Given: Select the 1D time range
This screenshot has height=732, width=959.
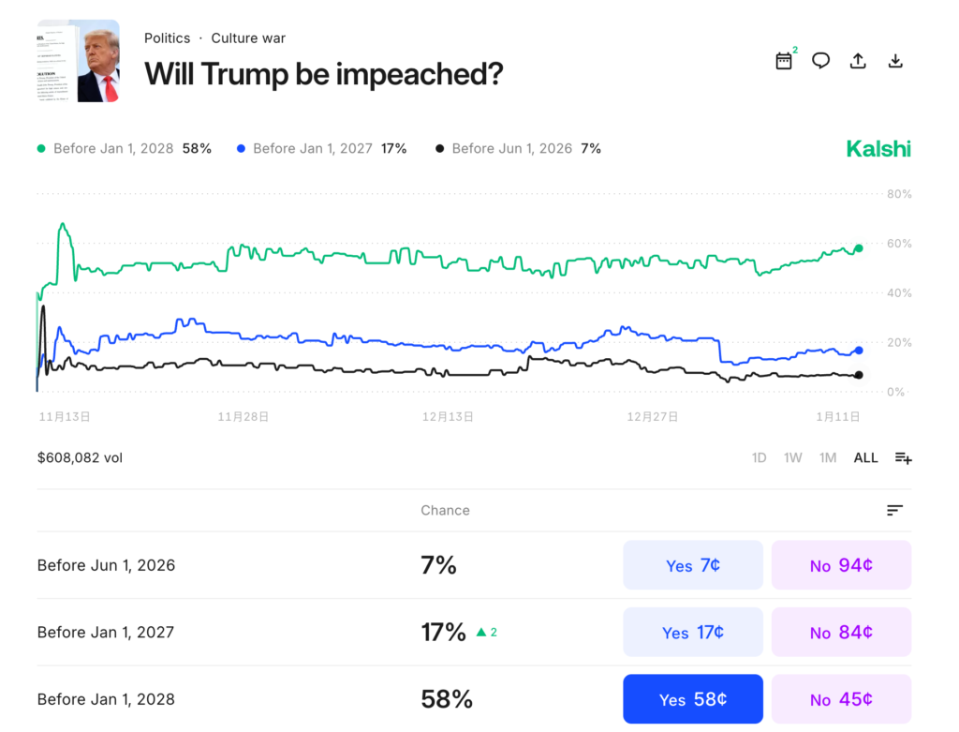Looking at the screenshot, I should click(759, 457).
